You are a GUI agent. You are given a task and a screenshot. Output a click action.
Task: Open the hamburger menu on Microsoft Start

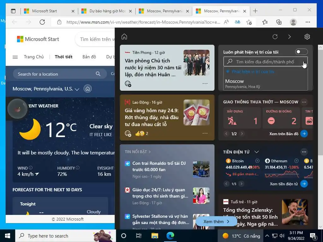tap(15, 57)
